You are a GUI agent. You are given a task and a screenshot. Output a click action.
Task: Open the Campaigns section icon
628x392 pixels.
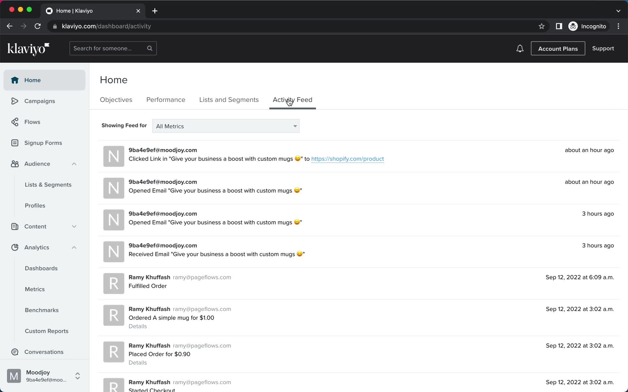pos(15,101)
